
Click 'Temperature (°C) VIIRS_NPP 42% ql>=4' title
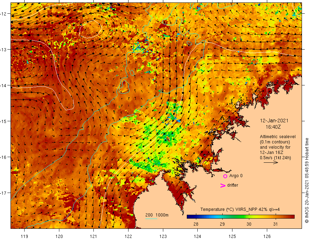point(240,209)
